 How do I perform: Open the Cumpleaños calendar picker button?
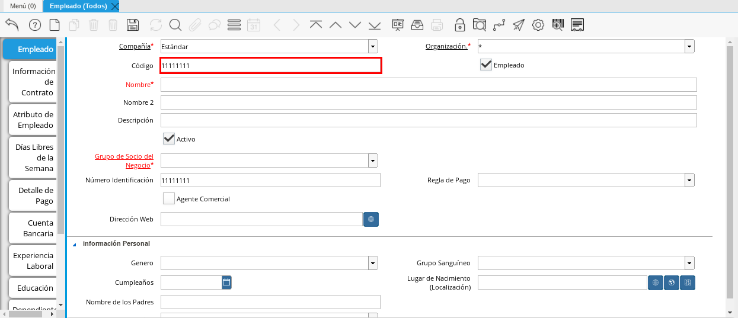pyautogui.click(x=226, y=282)
